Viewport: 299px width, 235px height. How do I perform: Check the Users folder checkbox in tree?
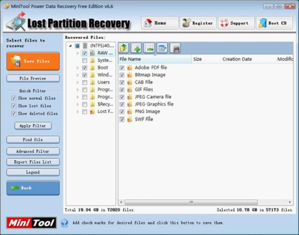(84, 82)
